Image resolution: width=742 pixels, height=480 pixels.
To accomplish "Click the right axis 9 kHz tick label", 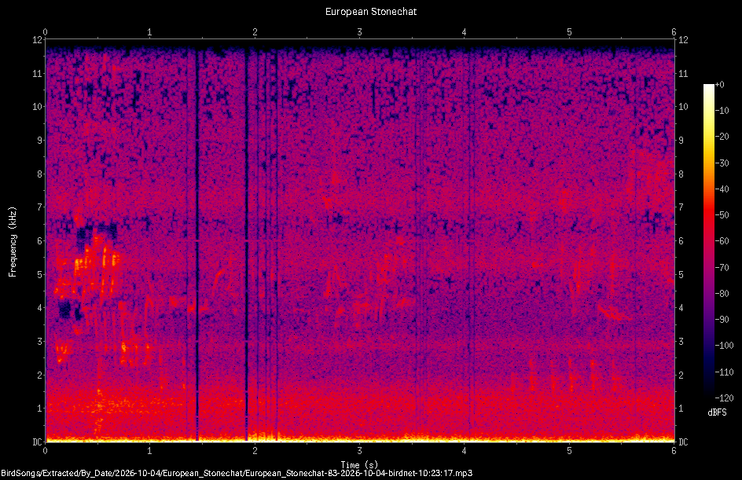I will 681,141.
